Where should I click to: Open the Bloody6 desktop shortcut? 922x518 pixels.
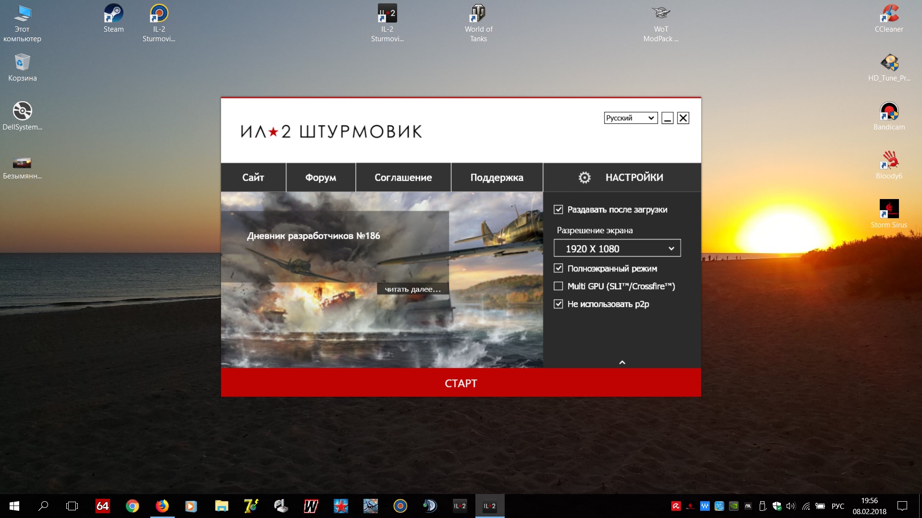pos(889,165)
